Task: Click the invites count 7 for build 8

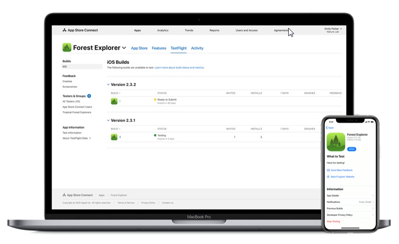Action: 235,137
